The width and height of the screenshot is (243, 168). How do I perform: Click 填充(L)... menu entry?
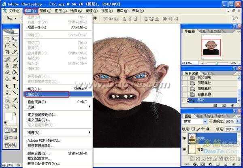(x=39, y=89)
